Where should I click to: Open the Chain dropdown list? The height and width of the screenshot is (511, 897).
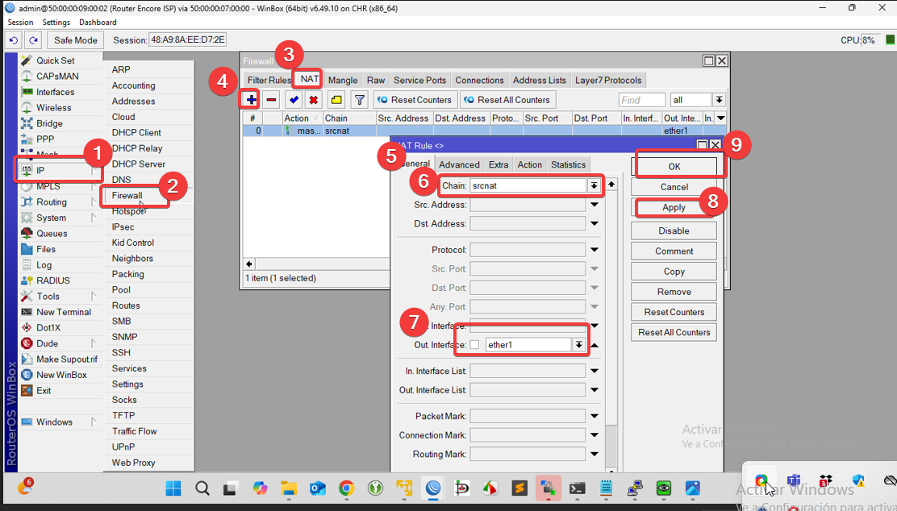click(594, 185)
